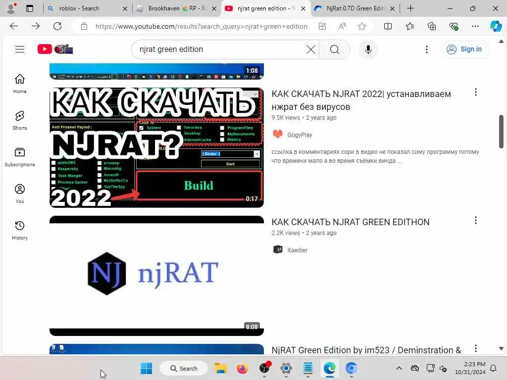Open Edge Settings and more menu

coord(475,26)
